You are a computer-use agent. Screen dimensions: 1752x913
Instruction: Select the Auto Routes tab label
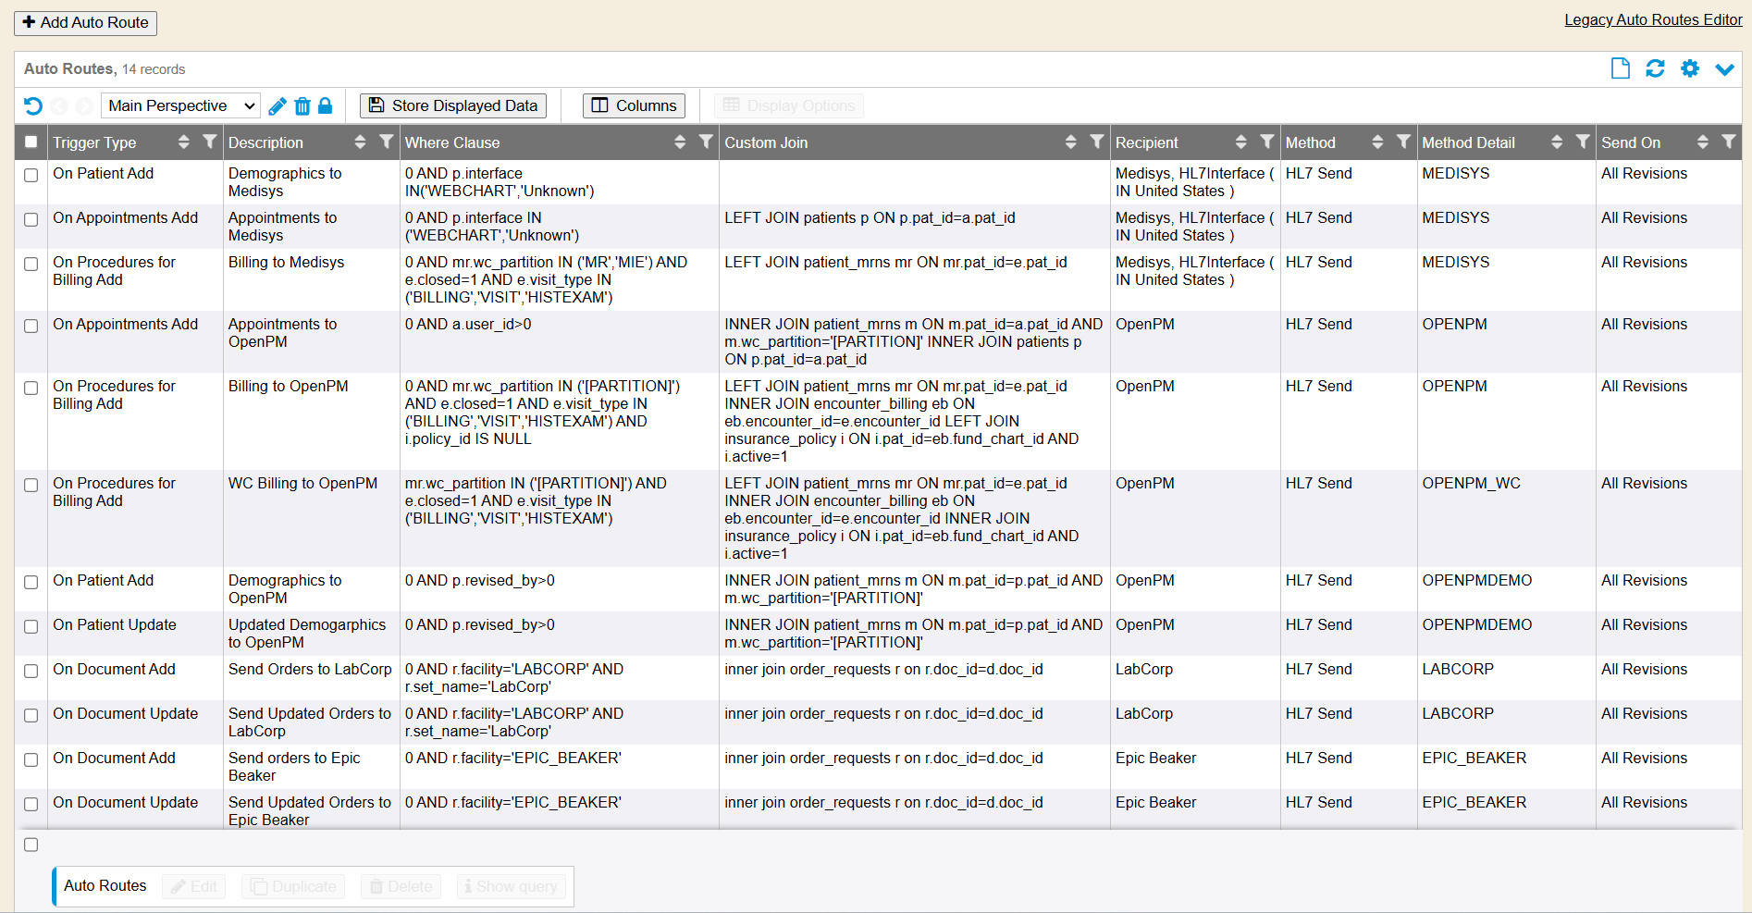pyautogui.click(x=105, y=885)
